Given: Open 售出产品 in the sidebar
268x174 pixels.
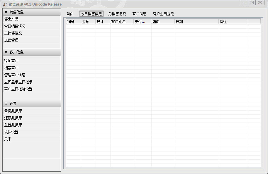Looking at the screenshot, I should pos(11,19).
